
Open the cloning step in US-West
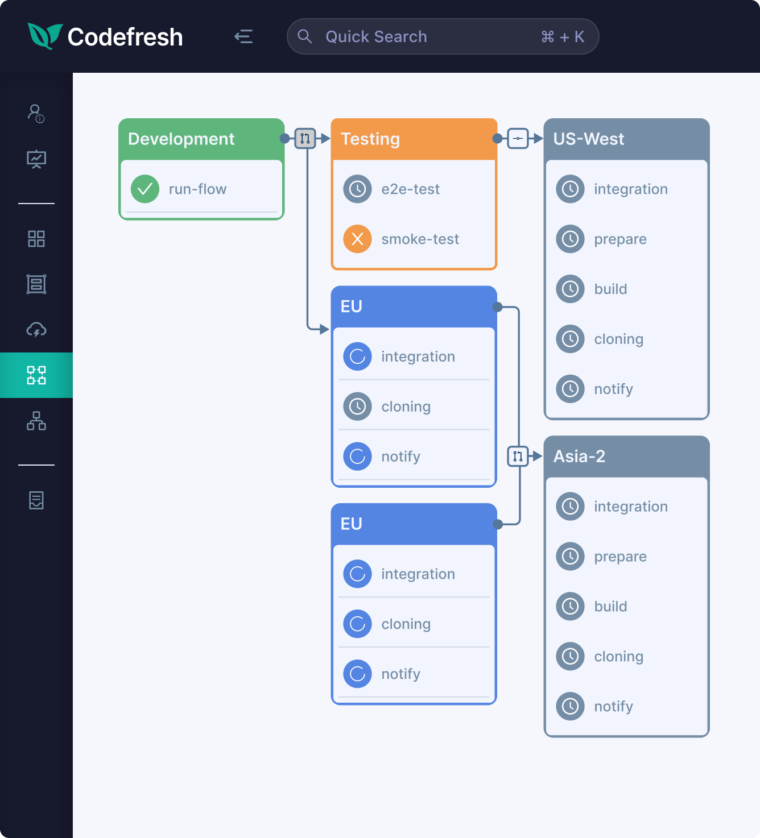click(627, 339)
